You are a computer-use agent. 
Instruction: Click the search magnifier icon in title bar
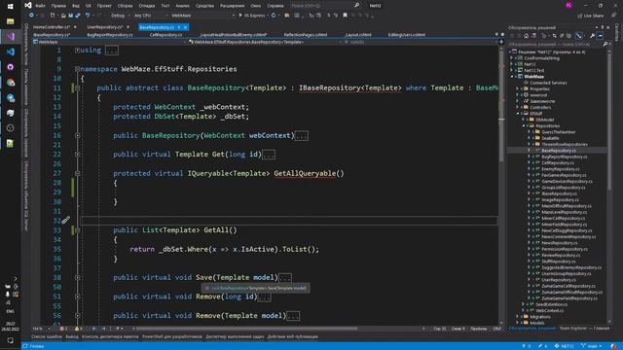pos(356,5)
